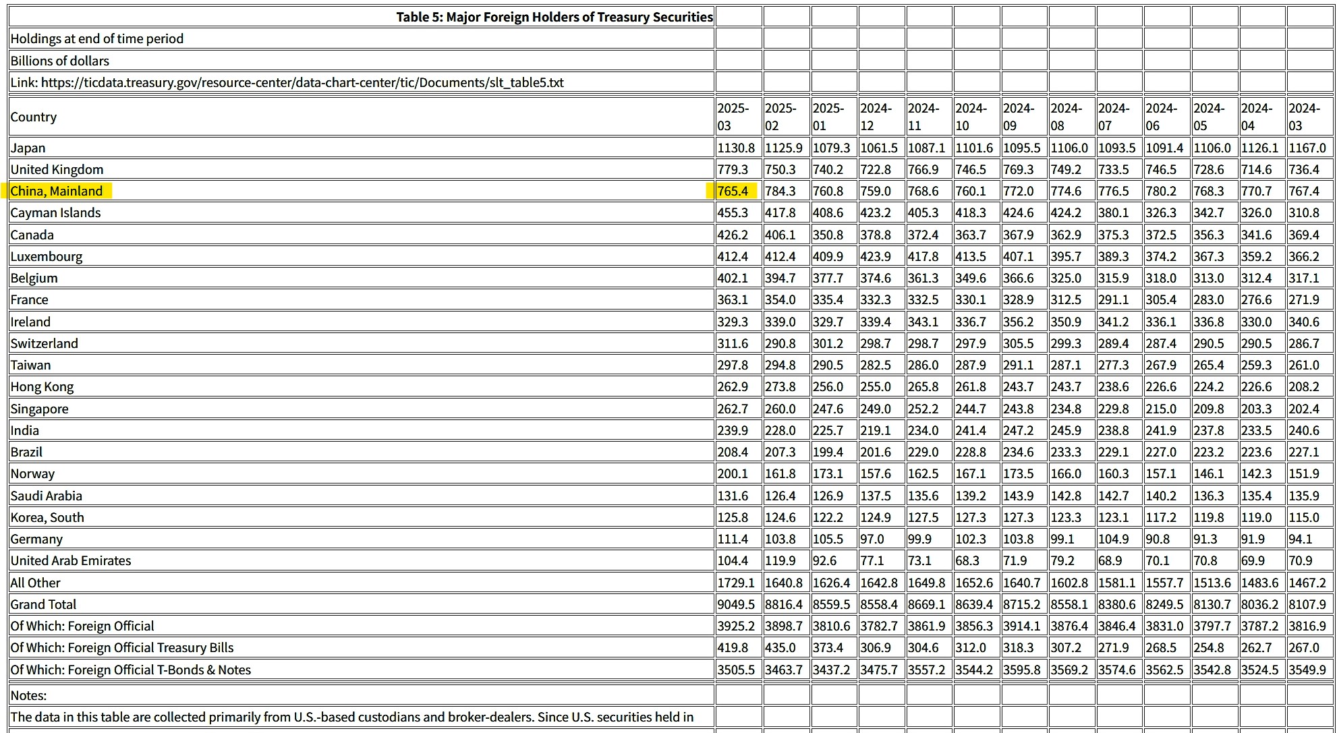Click Grand Total 2025-03 value 9049.5

pos(736,604)
